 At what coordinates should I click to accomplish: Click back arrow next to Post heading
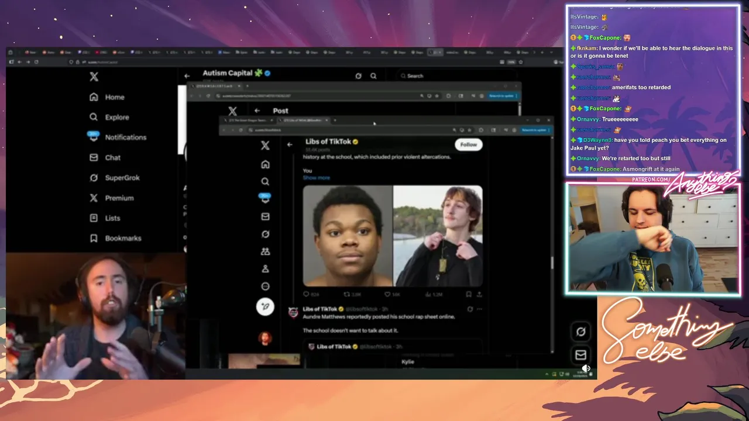[257, 111]
